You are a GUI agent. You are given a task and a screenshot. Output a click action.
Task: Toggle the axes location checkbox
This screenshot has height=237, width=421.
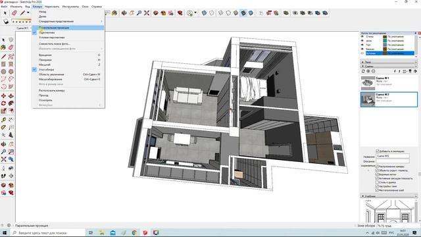[x=377, y=190]
